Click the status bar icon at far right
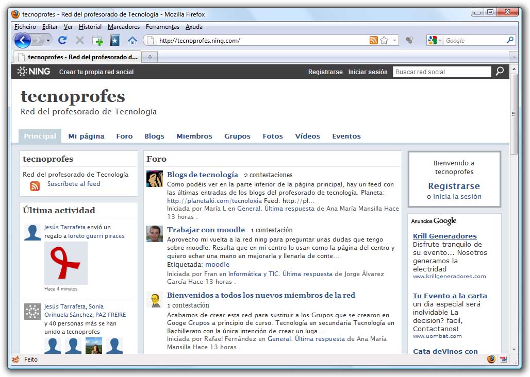The width and height of the screenshot is (530, 377). coord(504,359)
